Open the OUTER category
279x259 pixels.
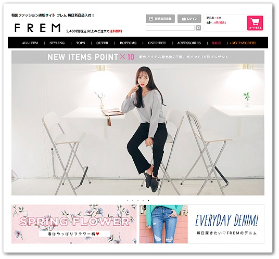pyautogui.click(x=102, y=43)
